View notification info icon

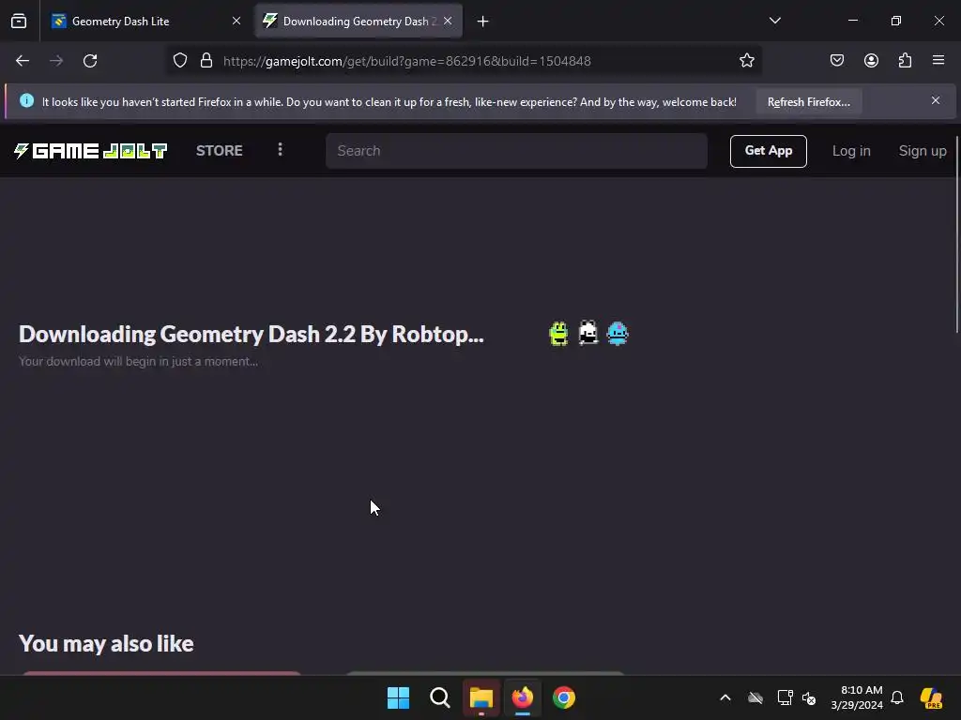(26, 101)
